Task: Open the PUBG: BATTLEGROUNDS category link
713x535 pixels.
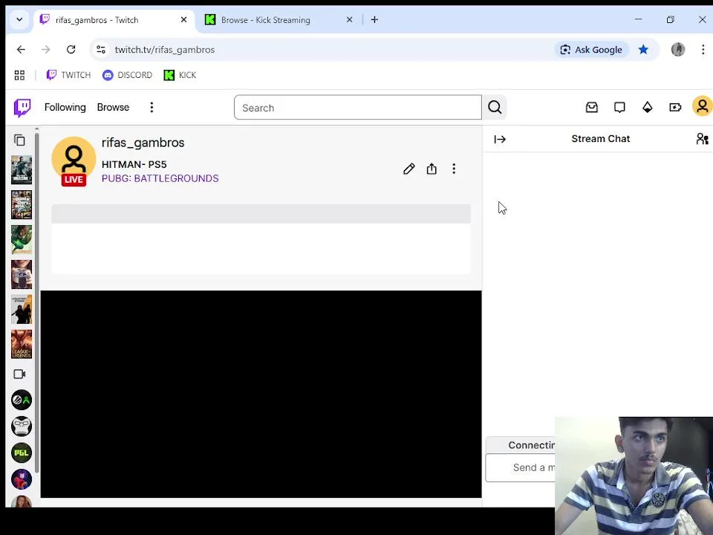Action: (x=160, y=178)
